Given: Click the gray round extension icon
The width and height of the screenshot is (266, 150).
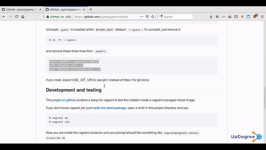Looking at the screenshot, I should click(230, 17).
